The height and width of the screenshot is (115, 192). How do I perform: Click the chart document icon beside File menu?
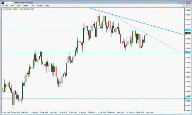pos(3,6)
